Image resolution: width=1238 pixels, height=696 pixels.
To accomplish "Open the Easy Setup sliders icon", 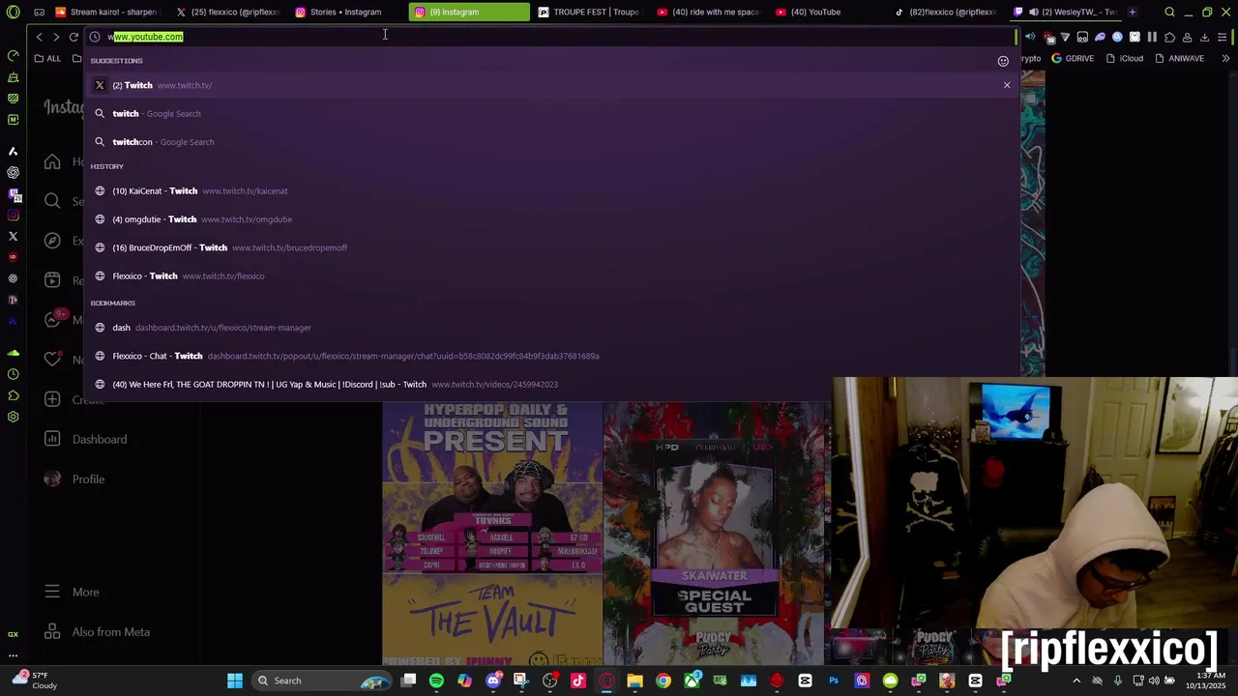I will point(1223,37).
